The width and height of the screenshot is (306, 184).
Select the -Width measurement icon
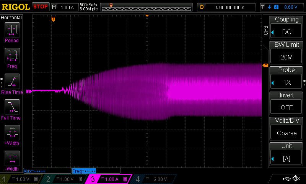(12, 158)
